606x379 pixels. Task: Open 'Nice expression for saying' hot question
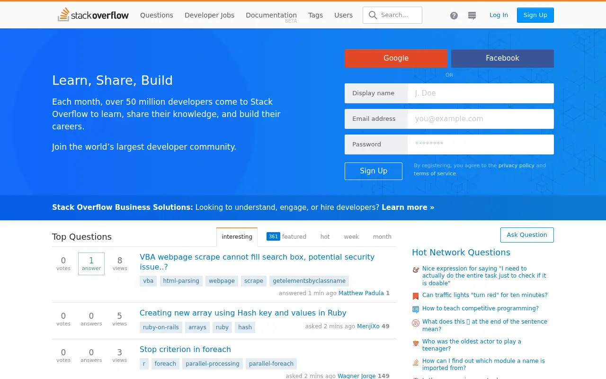pyautogui.click(x=484, y=276)
